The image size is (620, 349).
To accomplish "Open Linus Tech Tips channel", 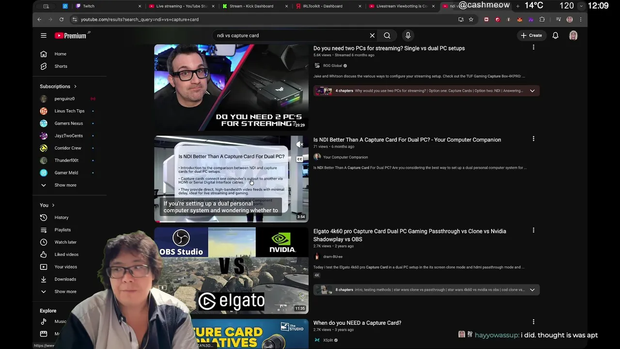I will [70, 111].
